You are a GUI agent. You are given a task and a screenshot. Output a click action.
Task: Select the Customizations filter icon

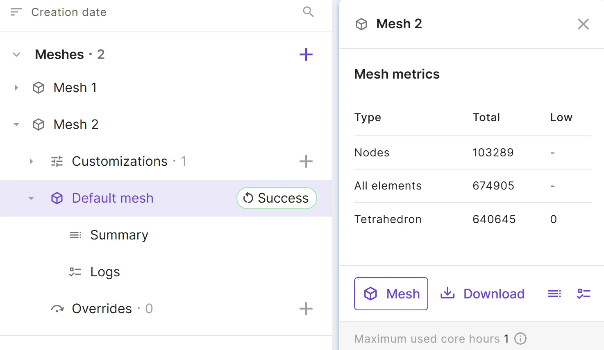tap(57, 161)
